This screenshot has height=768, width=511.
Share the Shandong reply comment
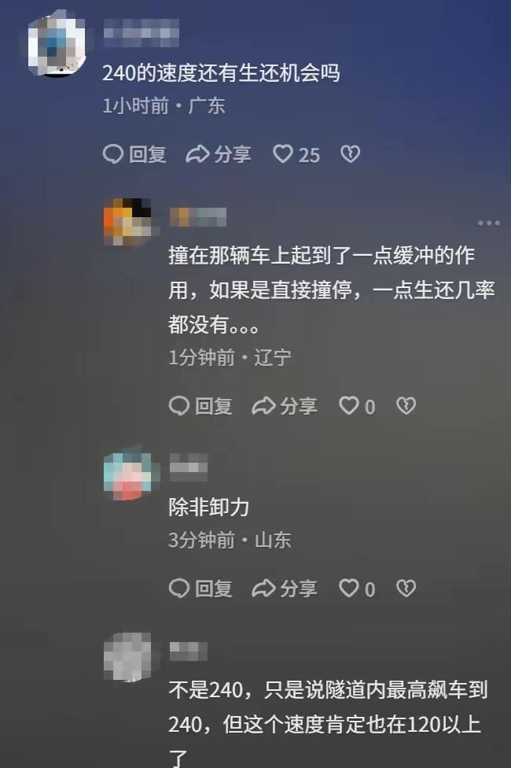[285, 589]
